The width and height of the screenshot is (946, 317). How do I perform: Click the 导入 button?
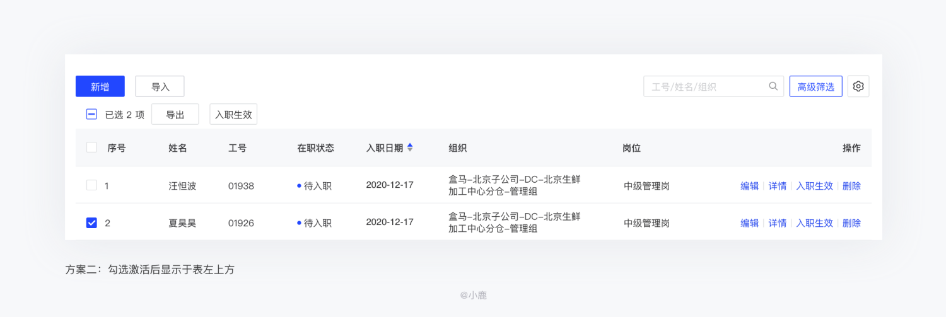tap(160, 86)
